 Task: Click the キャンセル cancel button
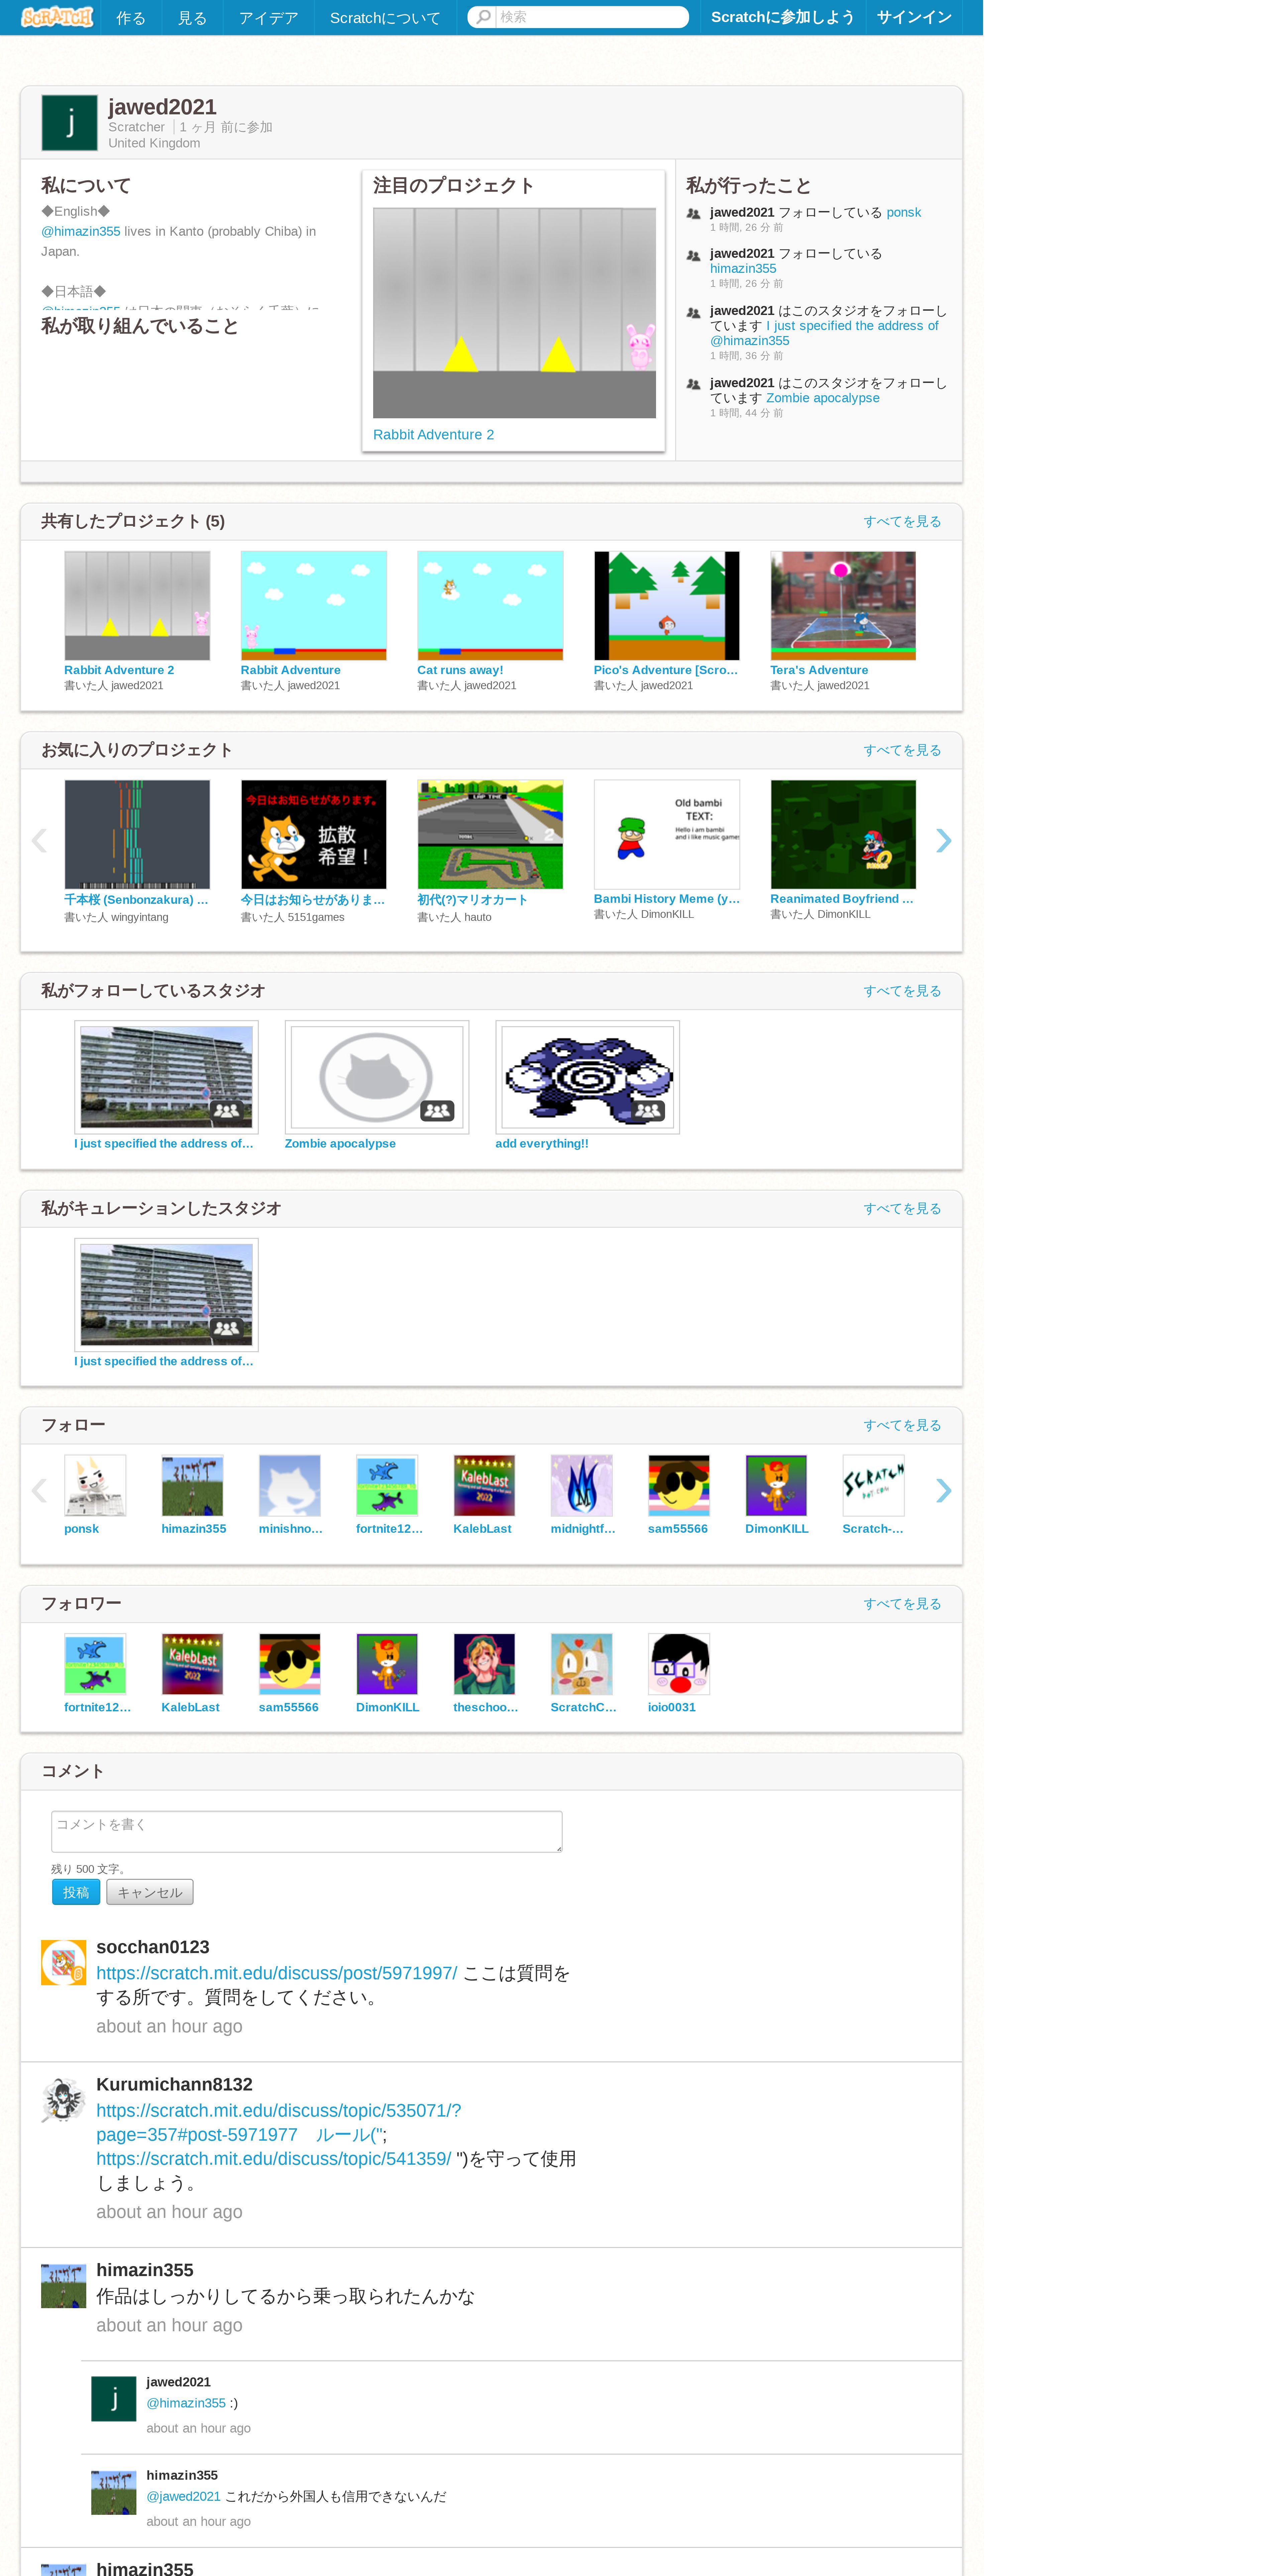(150, 1892)
